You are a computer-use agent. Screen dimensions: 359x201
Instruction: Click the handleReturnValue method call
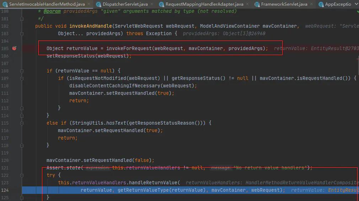(x=154, y=183)
